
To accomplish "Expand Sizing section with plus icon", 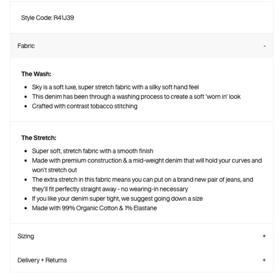I will [x=264, y=236].
